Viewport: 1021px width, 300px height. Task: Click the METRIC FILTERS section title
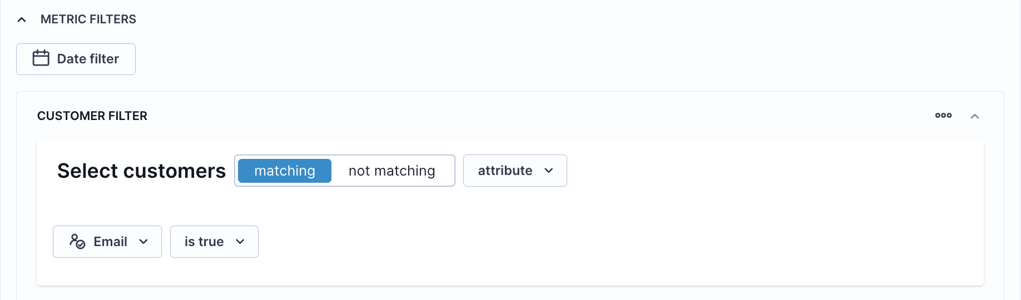click(x=88, y=19)
